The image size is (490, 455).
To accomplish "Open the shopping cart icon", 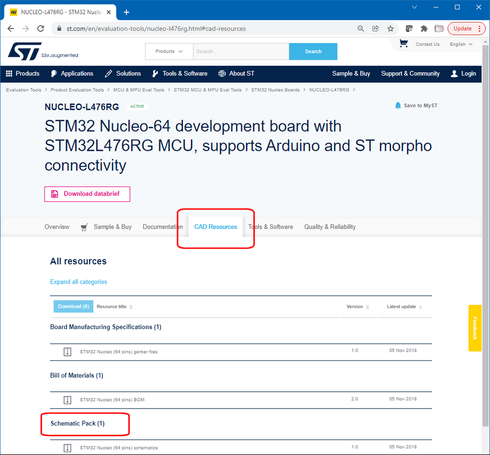I will [x=404, y=44].
